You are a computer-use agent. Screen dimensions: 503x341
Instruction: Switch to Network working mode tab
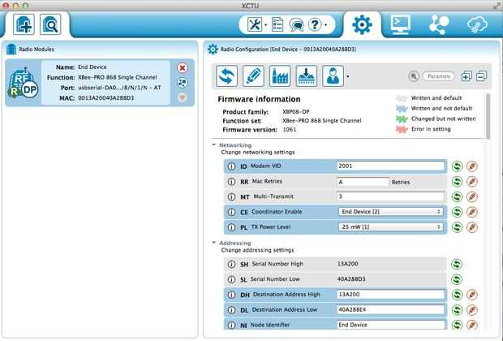439,24
